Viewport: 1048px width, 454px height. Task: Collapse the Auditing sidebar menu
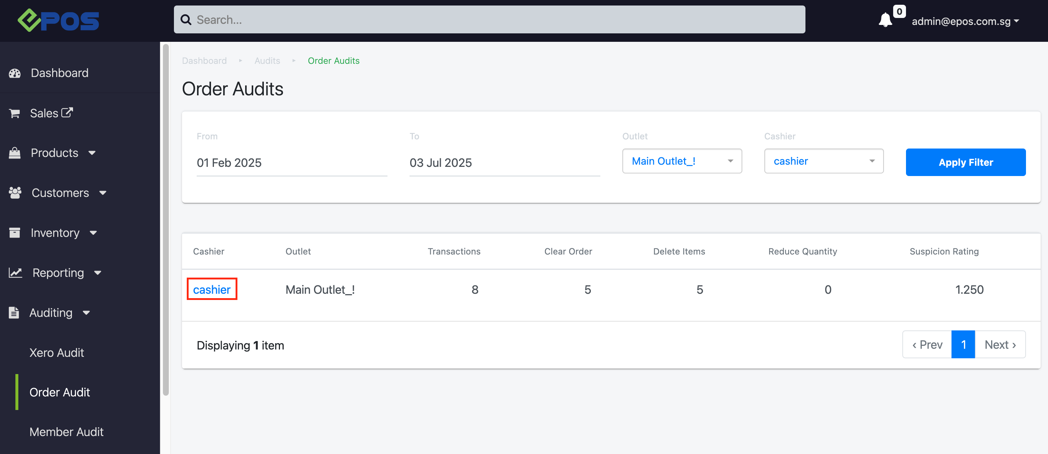coord(59,312)
